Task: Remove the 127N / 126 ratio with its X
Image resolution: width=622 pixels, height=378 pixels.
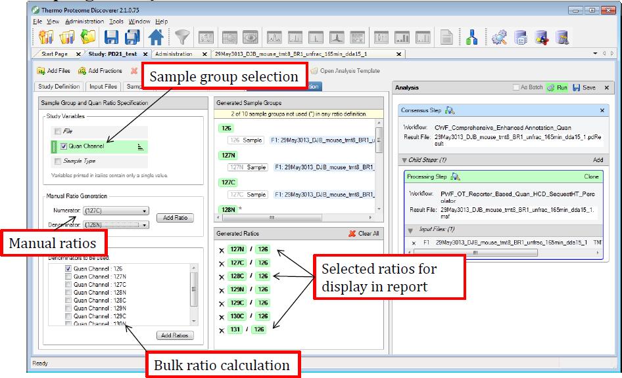Action: [222, 250]
